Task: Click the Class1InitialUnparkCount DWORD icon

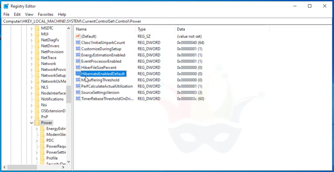Action: pyautogui.click(x=78, y=43)
